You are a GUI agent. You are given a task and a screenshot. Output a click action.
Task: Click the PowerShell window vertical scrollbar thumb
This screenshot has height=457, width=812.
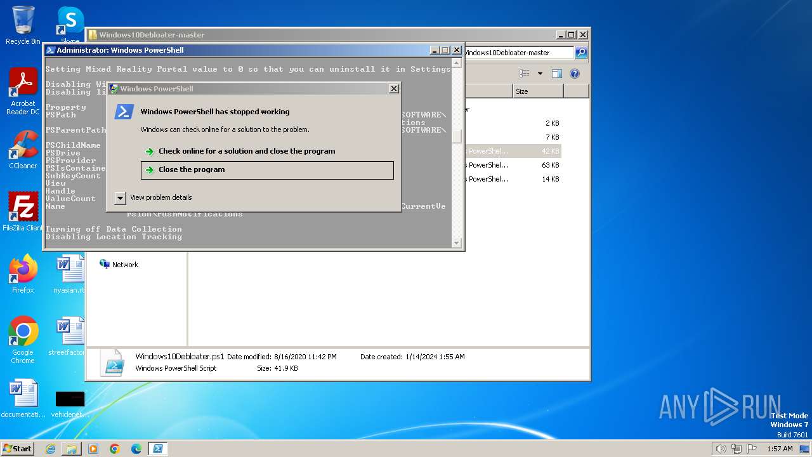click(456, 136)
